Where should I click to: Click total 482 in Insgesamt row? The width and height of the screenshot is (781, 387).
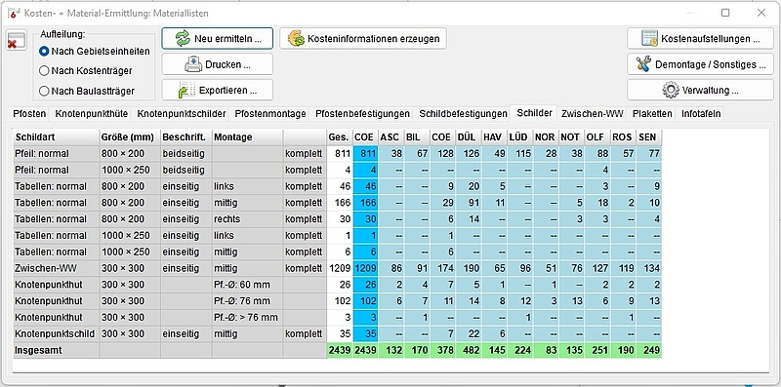[x=469, y=350]
